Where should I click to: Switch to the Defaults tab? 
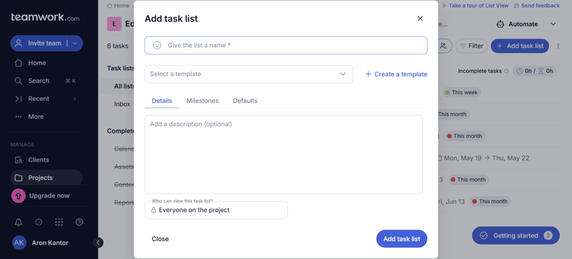point(245,101)
